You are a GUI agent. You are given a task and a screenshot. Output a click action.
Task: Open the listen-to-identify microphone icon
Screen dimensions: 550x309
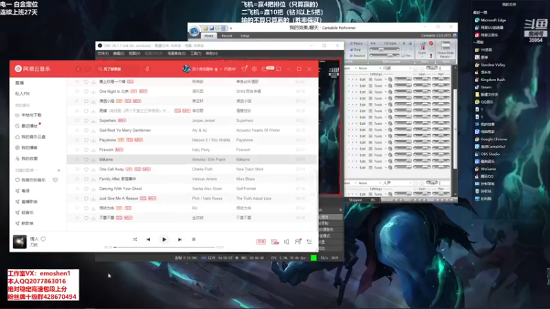point(147,69)
